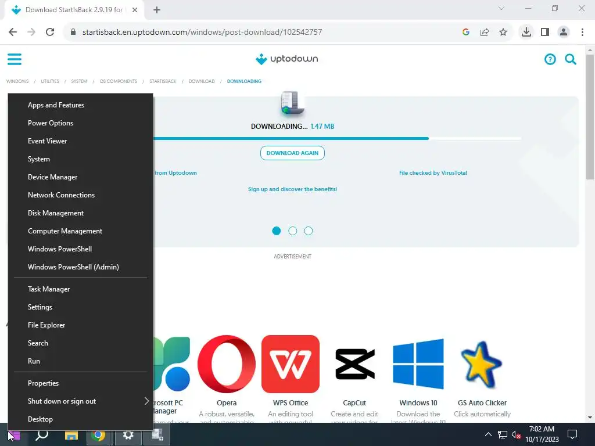Open the Uptodown help icon

[550, 59]
